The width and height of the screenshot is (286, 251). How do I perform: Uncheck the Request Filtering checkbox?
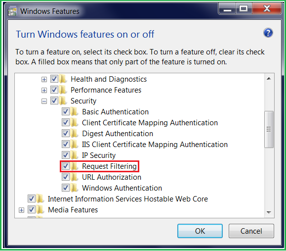pos(66,166)
